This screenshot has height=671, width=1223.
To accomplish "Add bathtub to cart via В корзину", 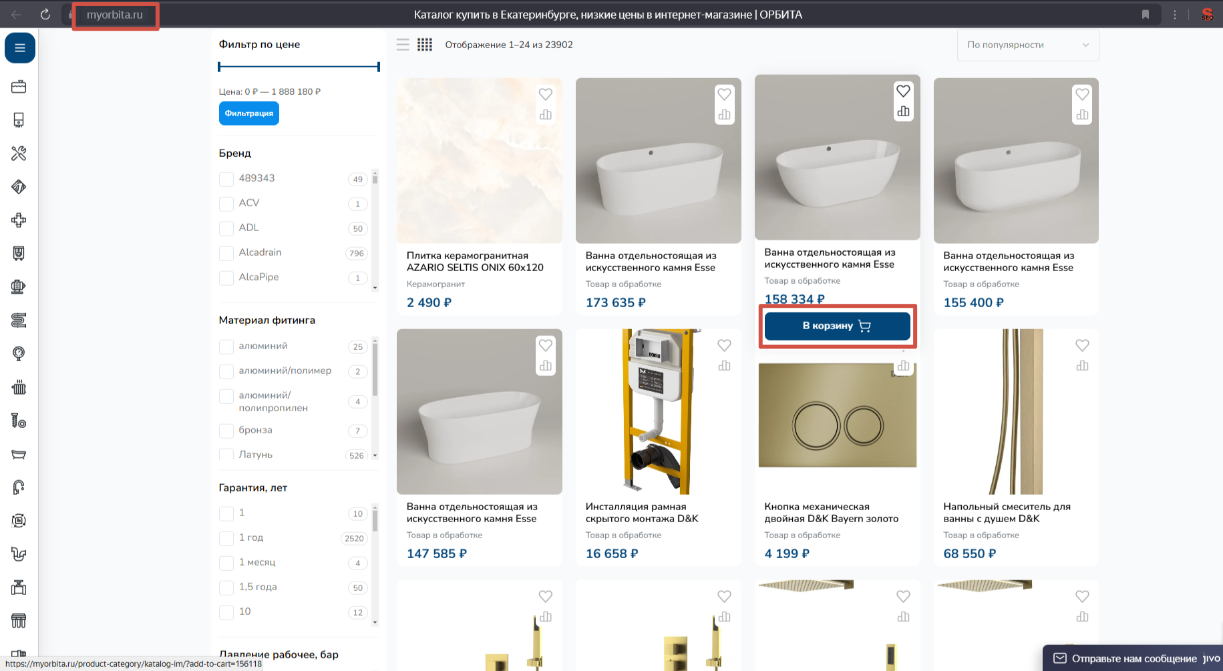I will [x=836, y=326].
